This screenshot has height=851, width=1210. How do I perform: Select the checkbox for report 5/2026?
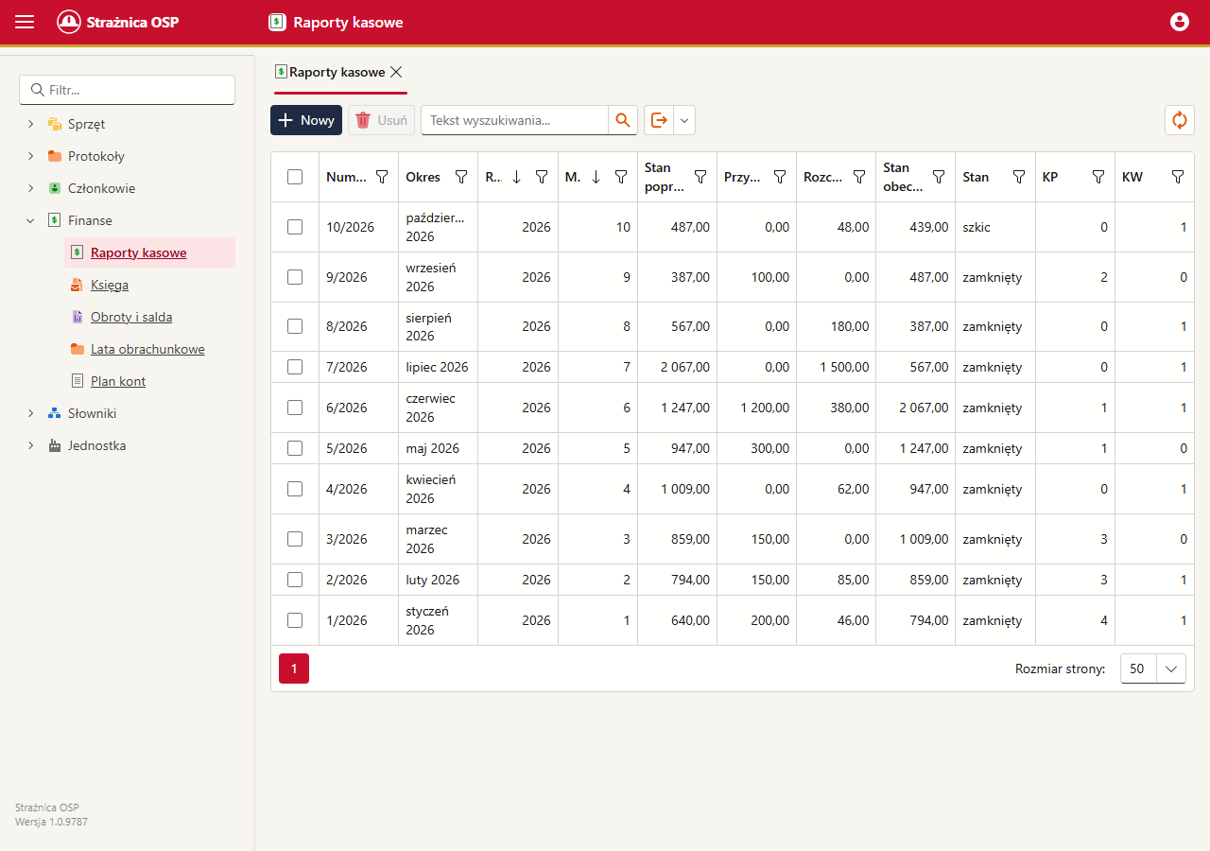(x=295, y=448)
